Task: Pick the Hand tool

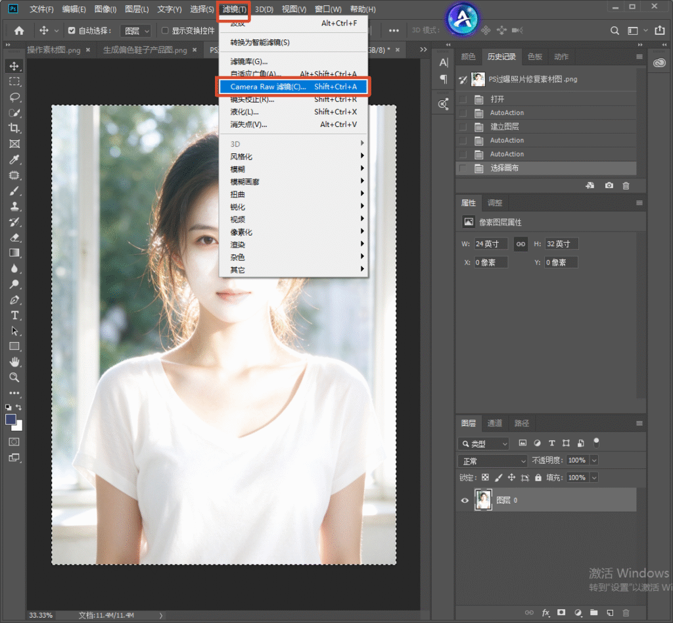Action: click(14, 362)
